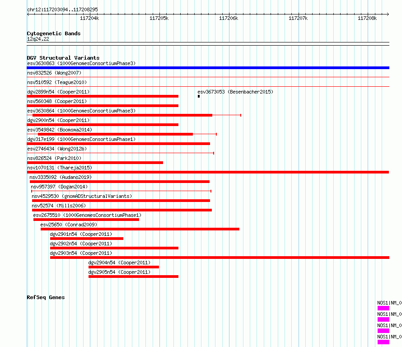Open nsv3335092 (Audano2019) variant
Viewport: 402px width, 347px height.
[61, 177]
